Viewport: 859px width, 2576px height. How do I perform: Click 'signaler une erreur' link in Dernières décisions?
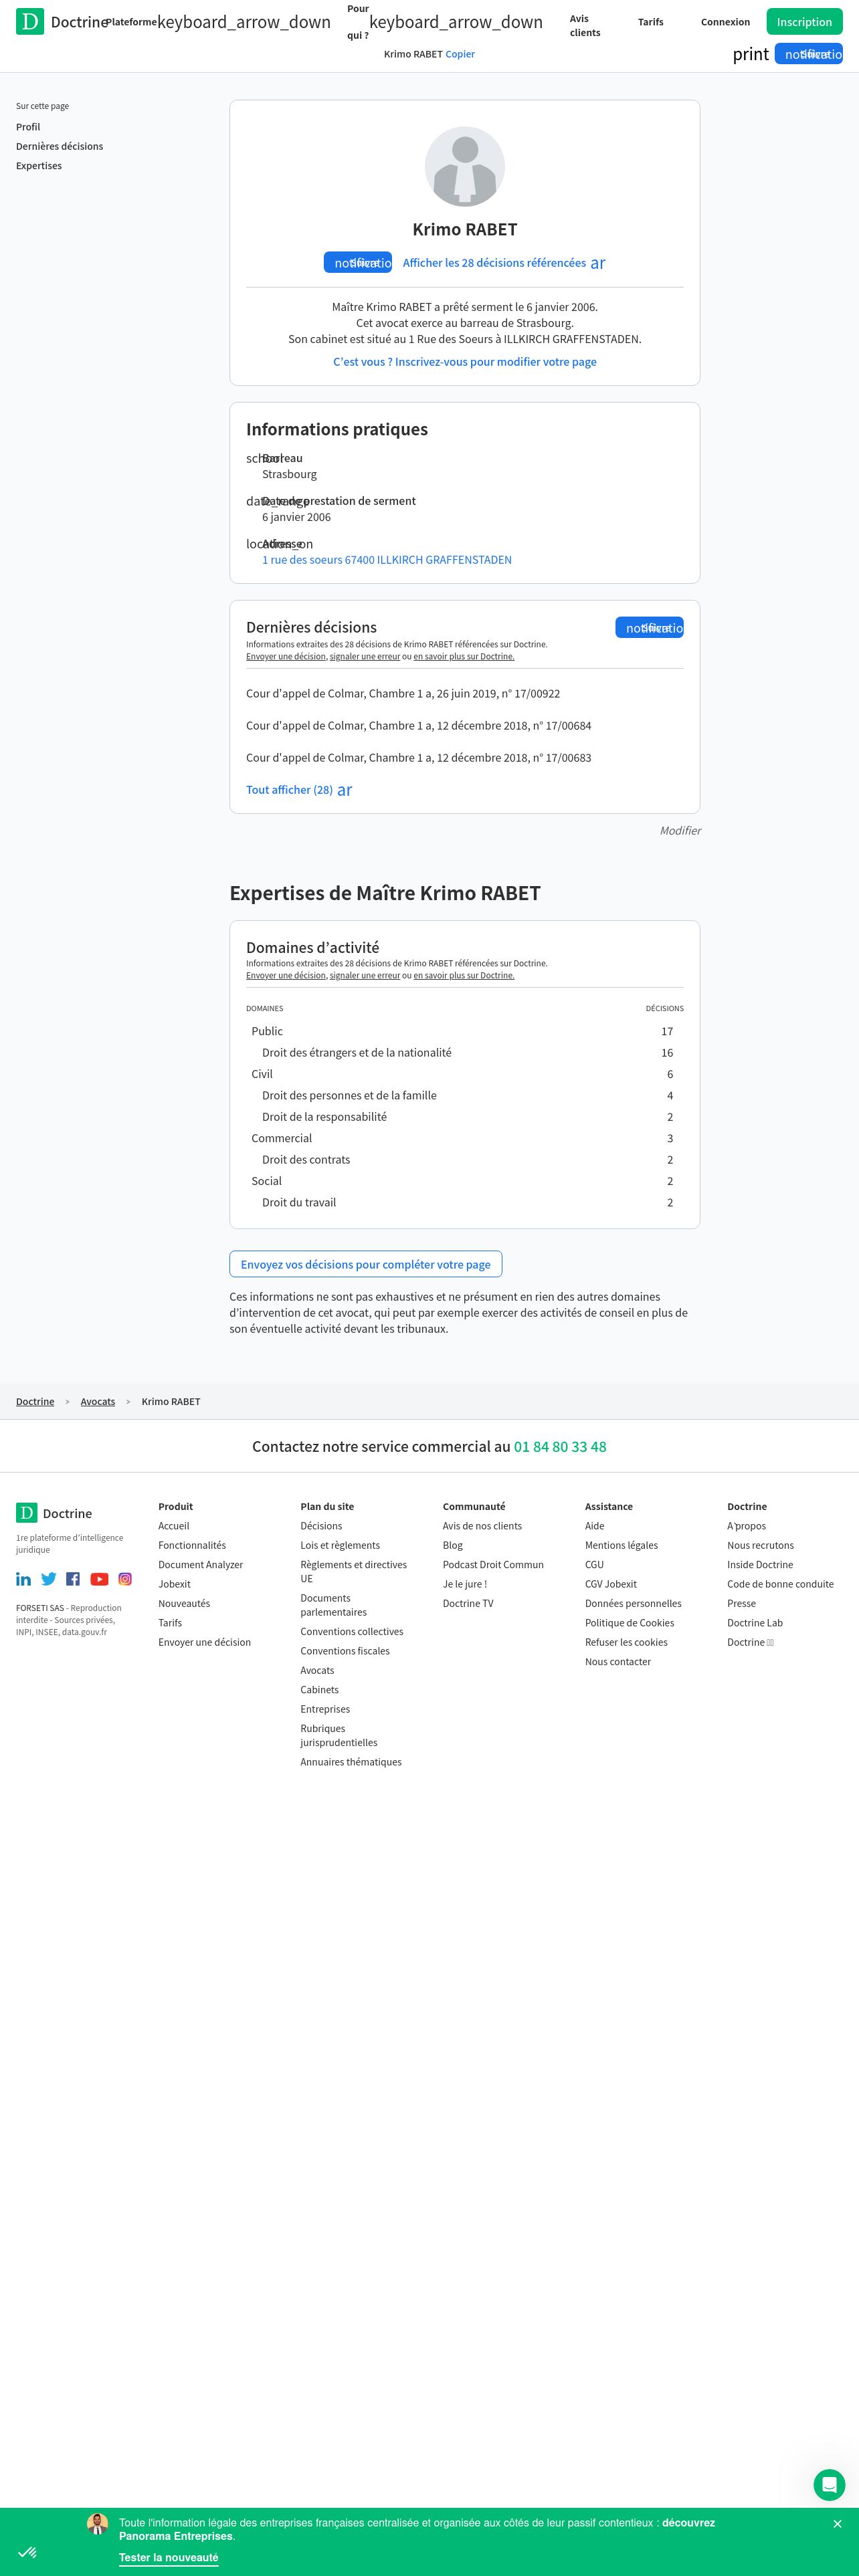coord(365,657)
